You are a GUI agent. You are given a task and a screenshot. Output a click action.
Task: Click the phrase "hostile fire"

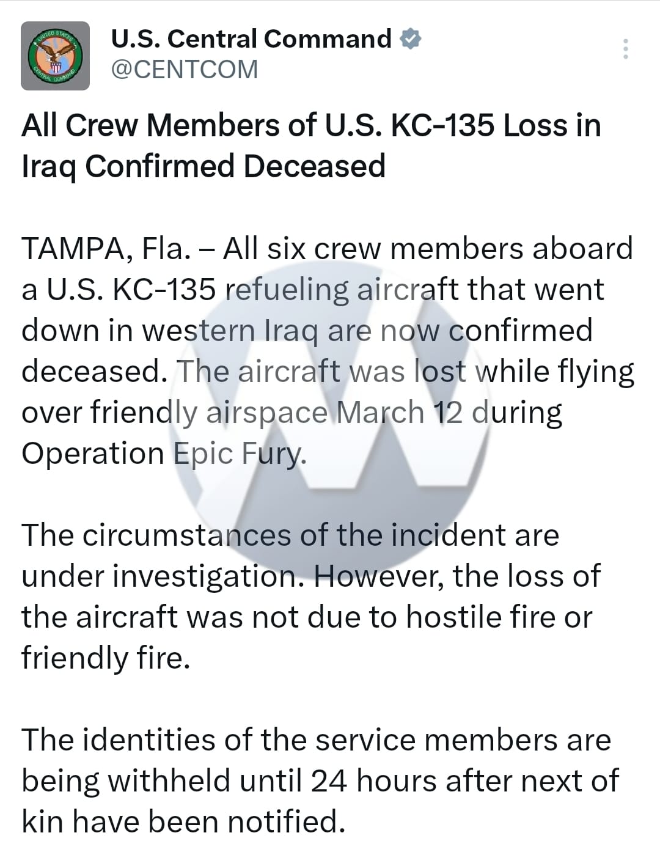[x=480, y=617]
